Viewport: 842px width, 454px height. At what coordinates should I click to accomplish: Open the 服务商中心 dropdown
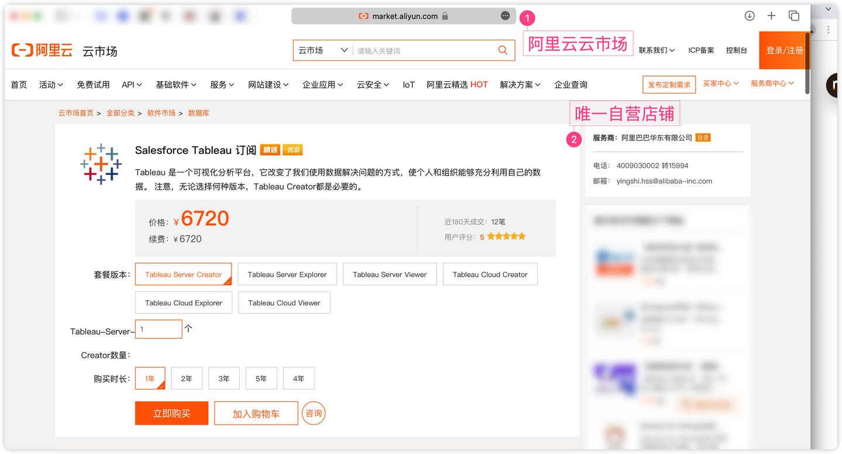pos(772,84)
